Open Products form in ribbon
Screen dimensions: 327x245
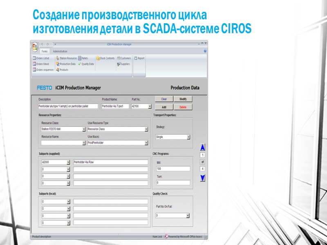pyautogui.click(x=62, y=70)
